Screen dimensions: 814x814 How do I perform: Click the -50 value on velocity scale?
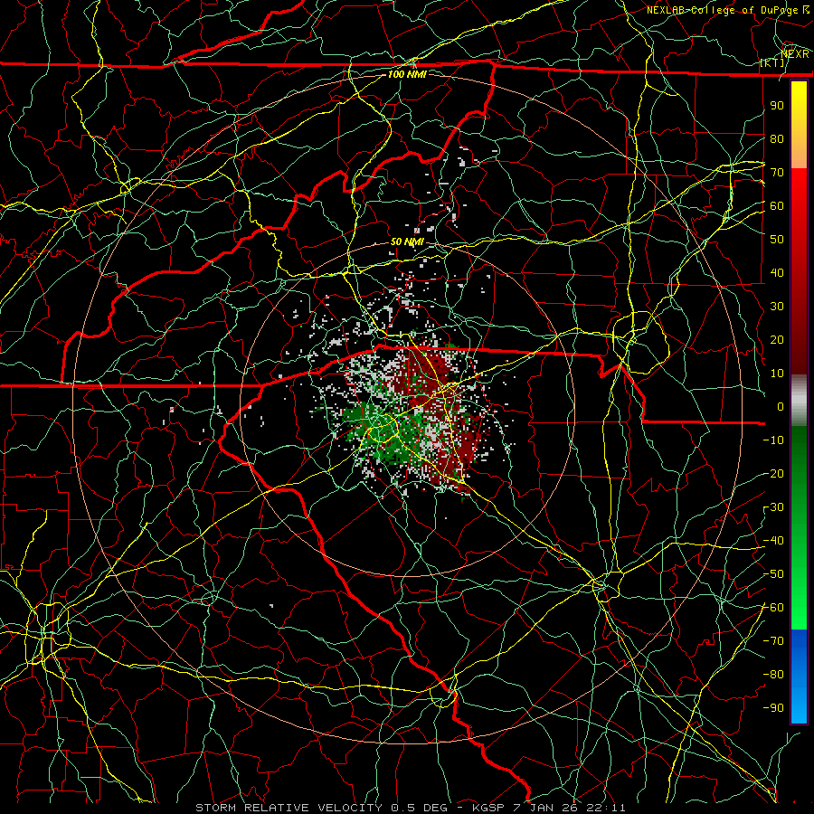773,574
